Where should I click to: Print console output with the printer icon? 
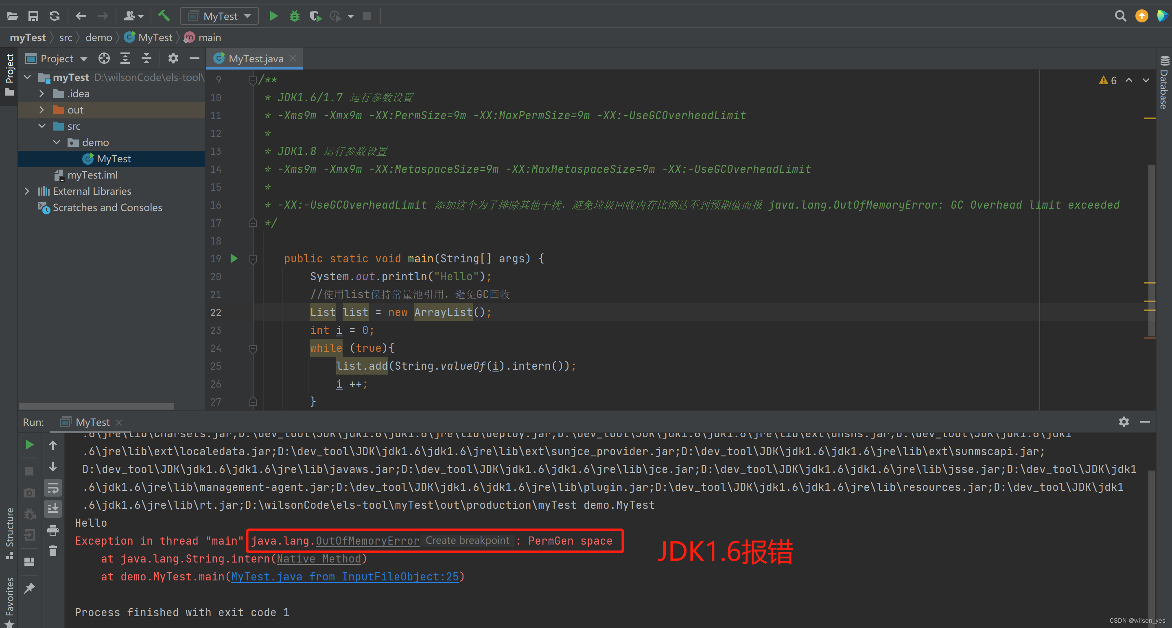click(x=53, y=531)
